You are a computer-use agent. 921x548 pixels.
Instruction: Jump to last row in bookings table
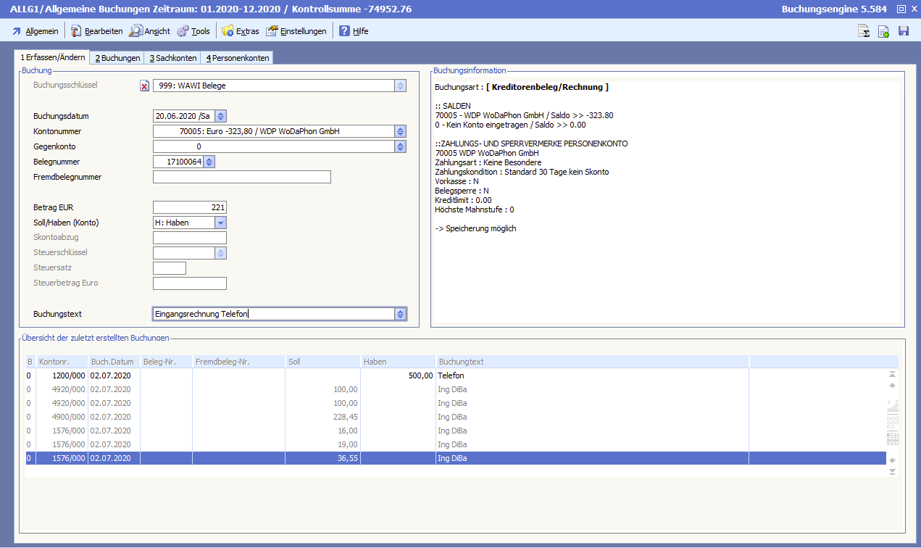892,472
